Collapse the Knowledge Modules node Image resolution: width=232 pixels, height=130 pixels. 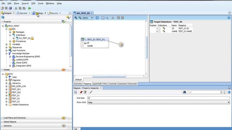click(x=7, y=54)
